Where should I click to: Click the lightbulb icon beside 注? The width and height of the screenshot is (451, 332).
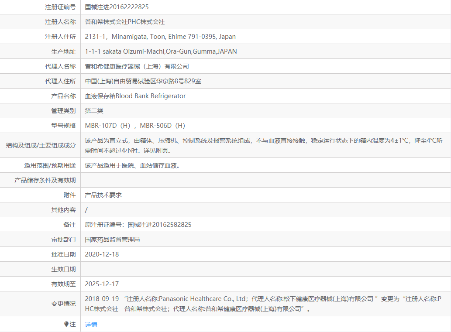click(66, 324)
